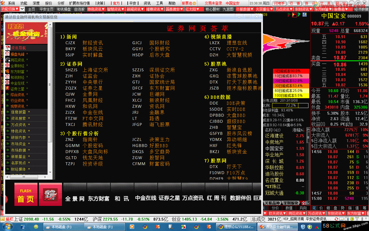The image size is (369, 231).
Task: Expand the 新闻资讯 toolbar dropdown
Action: (x=135, y=9)
